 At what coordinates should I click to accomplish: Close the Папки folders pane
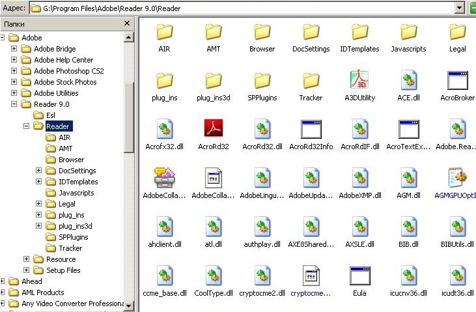[127, 23]
